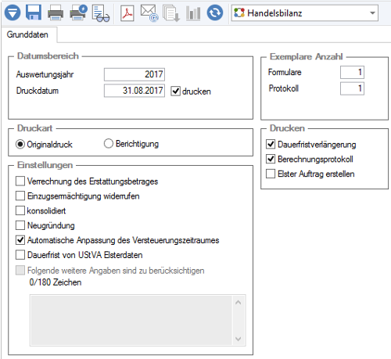Click the Formulare count field

click(352, 72)
